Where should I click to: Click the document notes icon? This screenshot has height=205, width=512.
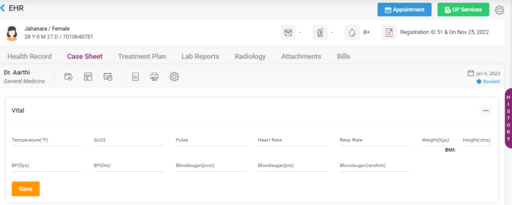pyautogui.click(x=135, y=77)
